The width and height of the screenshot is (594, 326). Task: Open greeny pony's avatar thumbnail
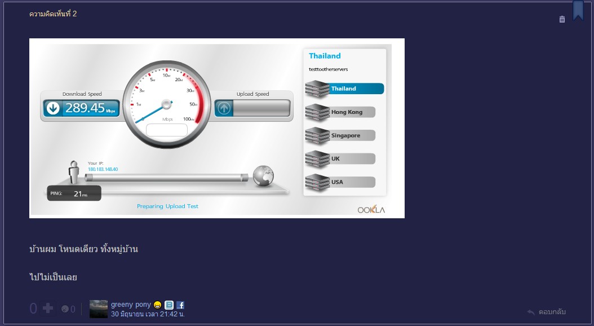point(99,309)
